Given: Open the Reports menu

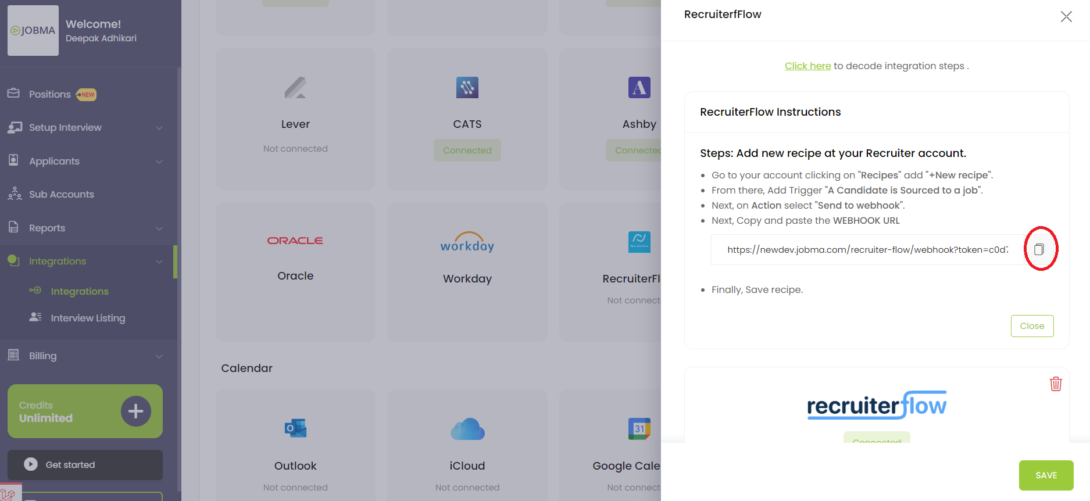Looking at the screenshot, I should point(47,228).
